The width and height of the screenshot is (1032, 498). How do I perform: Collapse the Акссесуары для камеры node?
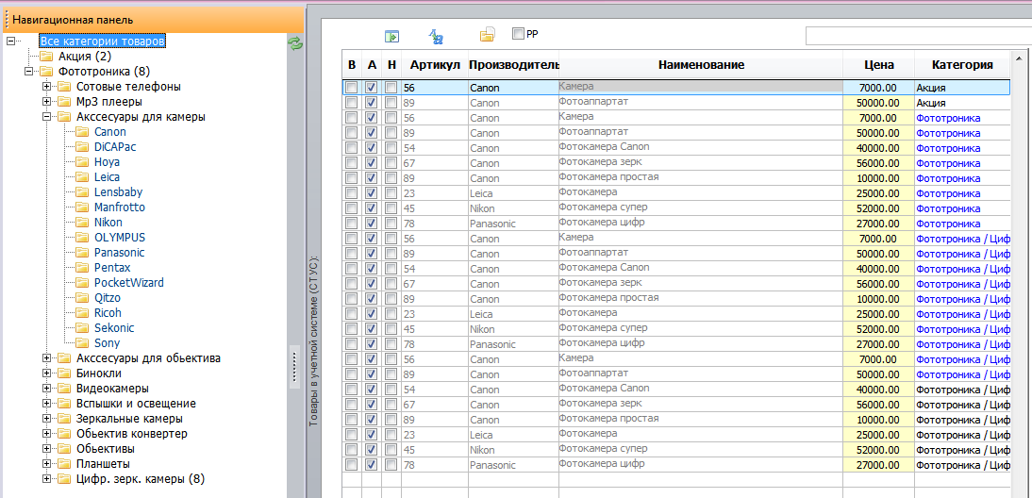pyautogui.click(x=46, y=116)
